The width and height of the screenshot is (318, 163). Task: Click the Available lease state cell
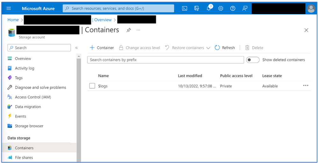pos(270,86)
